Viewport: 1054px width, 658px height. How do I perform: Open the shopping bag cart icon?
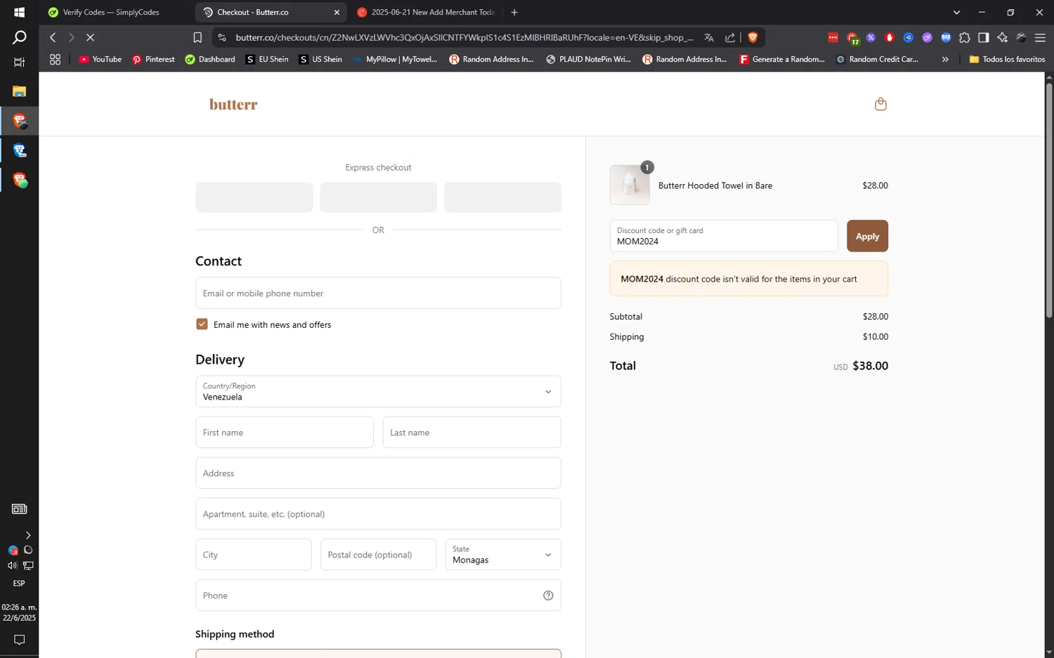(880, 104)
